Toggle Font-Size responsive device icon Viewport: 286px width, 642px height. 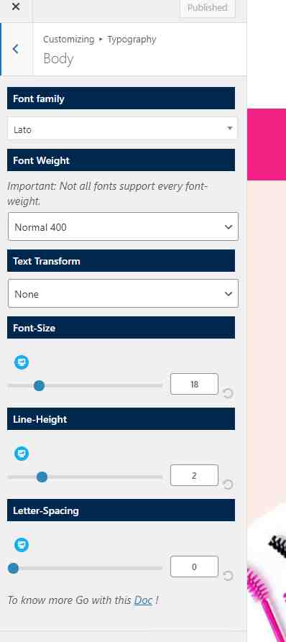(22, 362)
